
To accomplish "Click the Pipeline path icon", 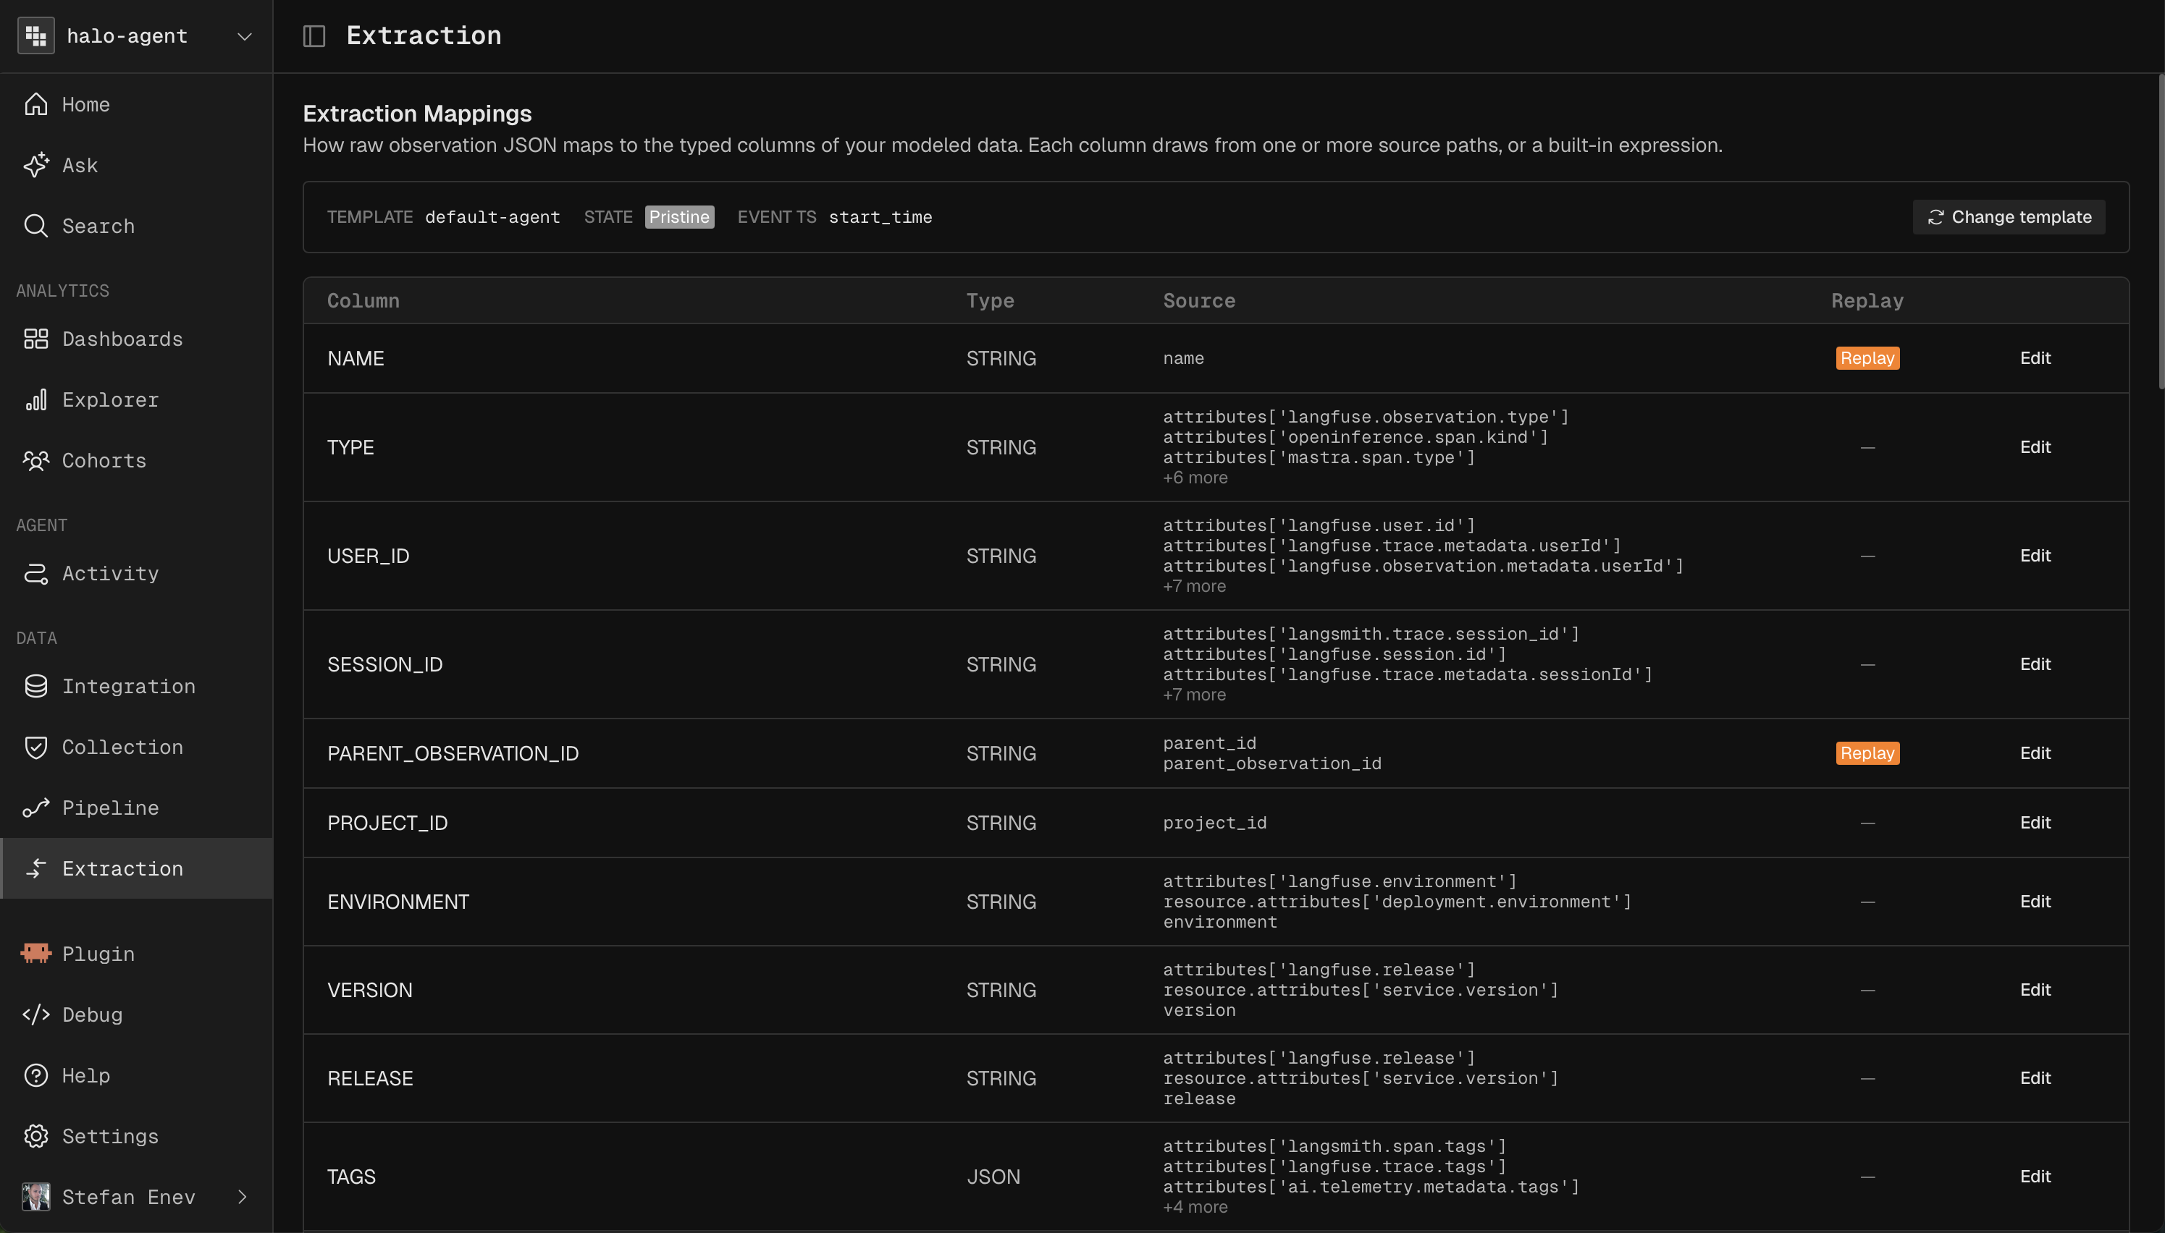I will pos(35,808).
